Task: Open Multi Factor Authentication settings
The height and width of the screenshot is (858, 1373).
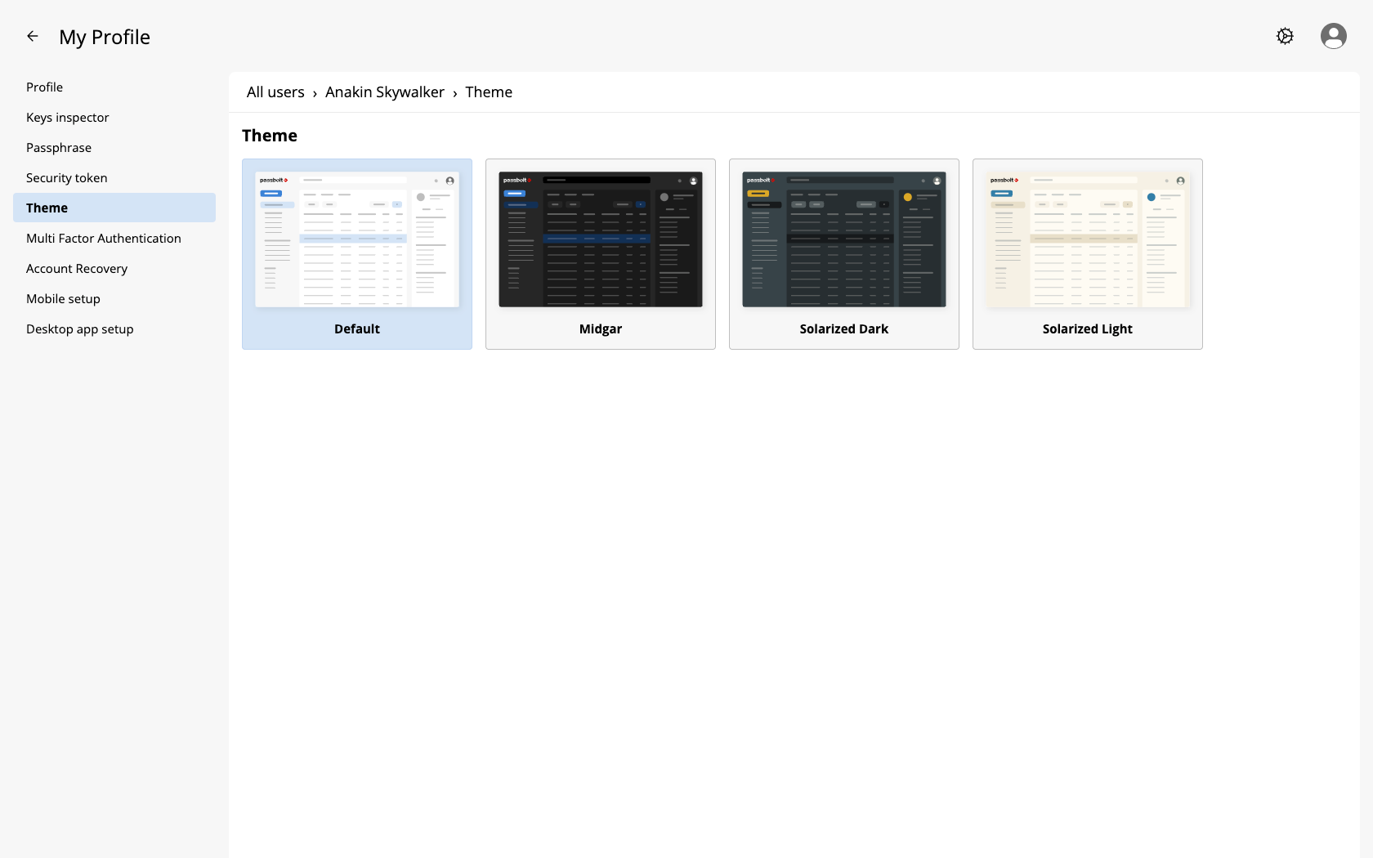Action: [114, 239]
